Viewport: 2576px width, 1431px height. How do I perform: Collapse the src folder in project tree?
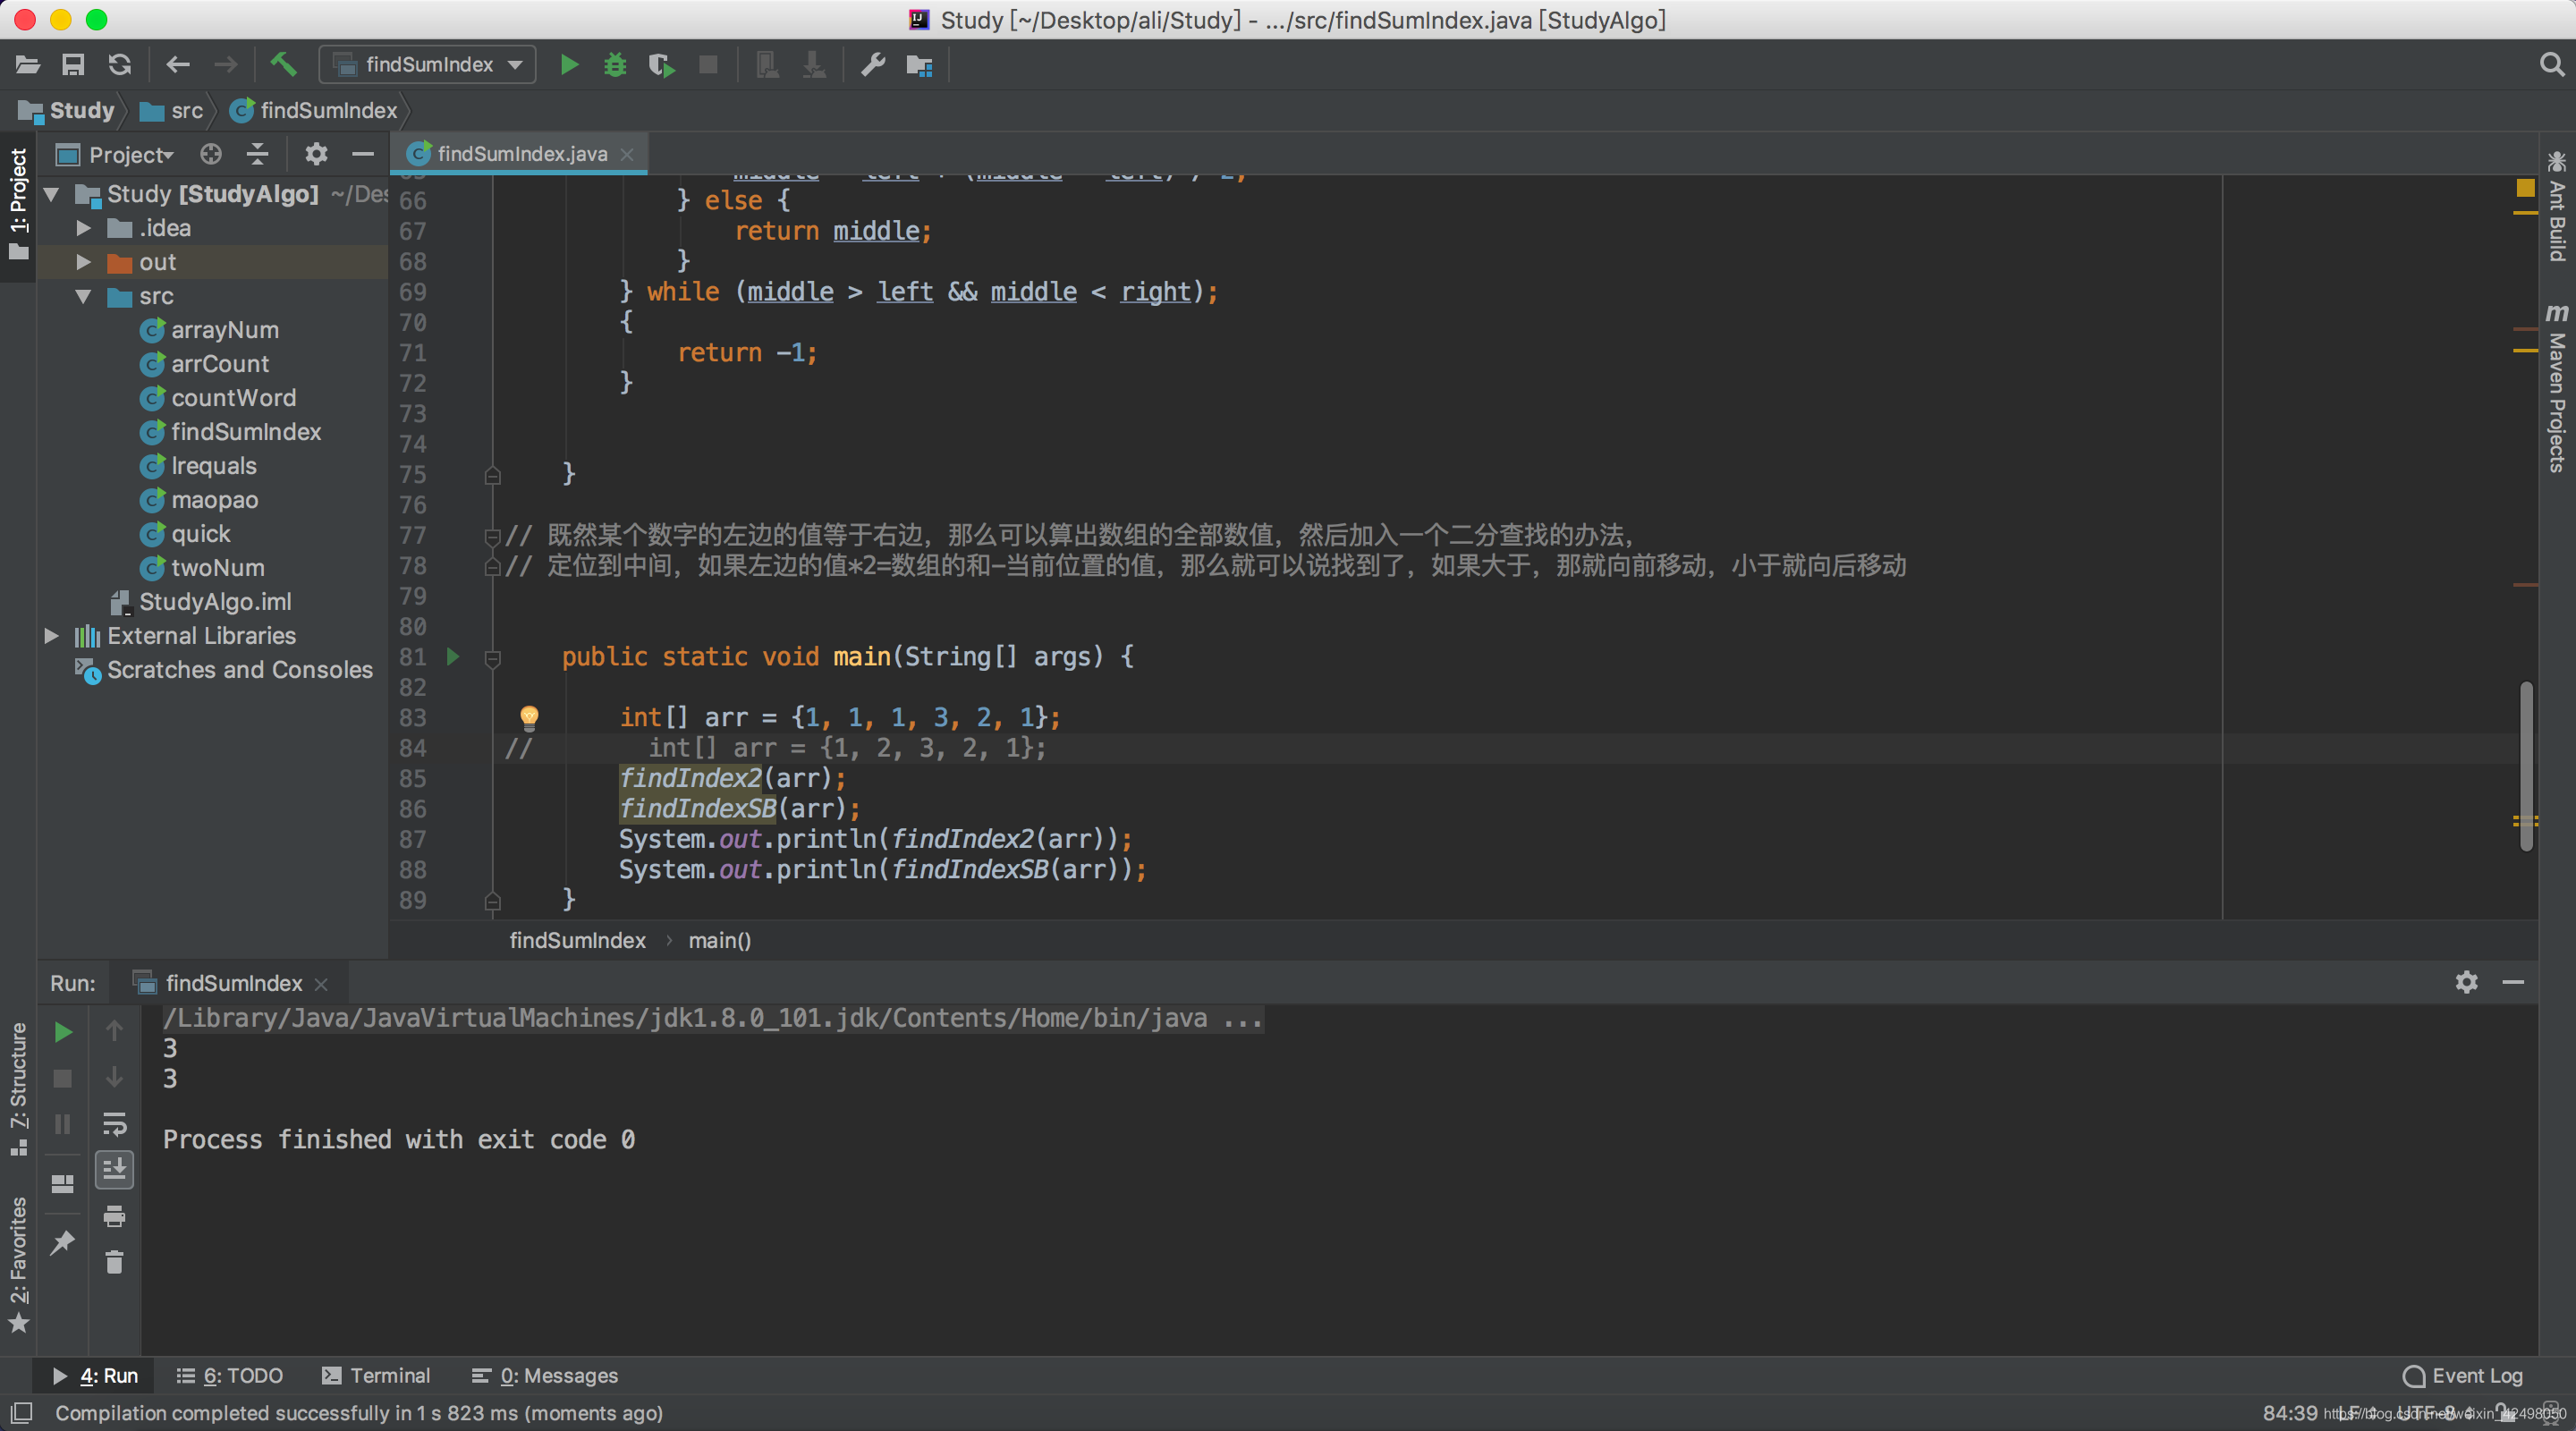point(84,296)
